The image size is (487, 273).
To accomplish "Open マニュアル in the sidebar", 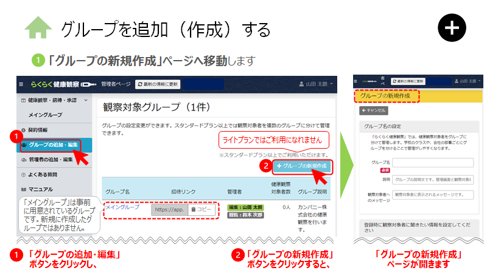I will [x=40, y=189].
